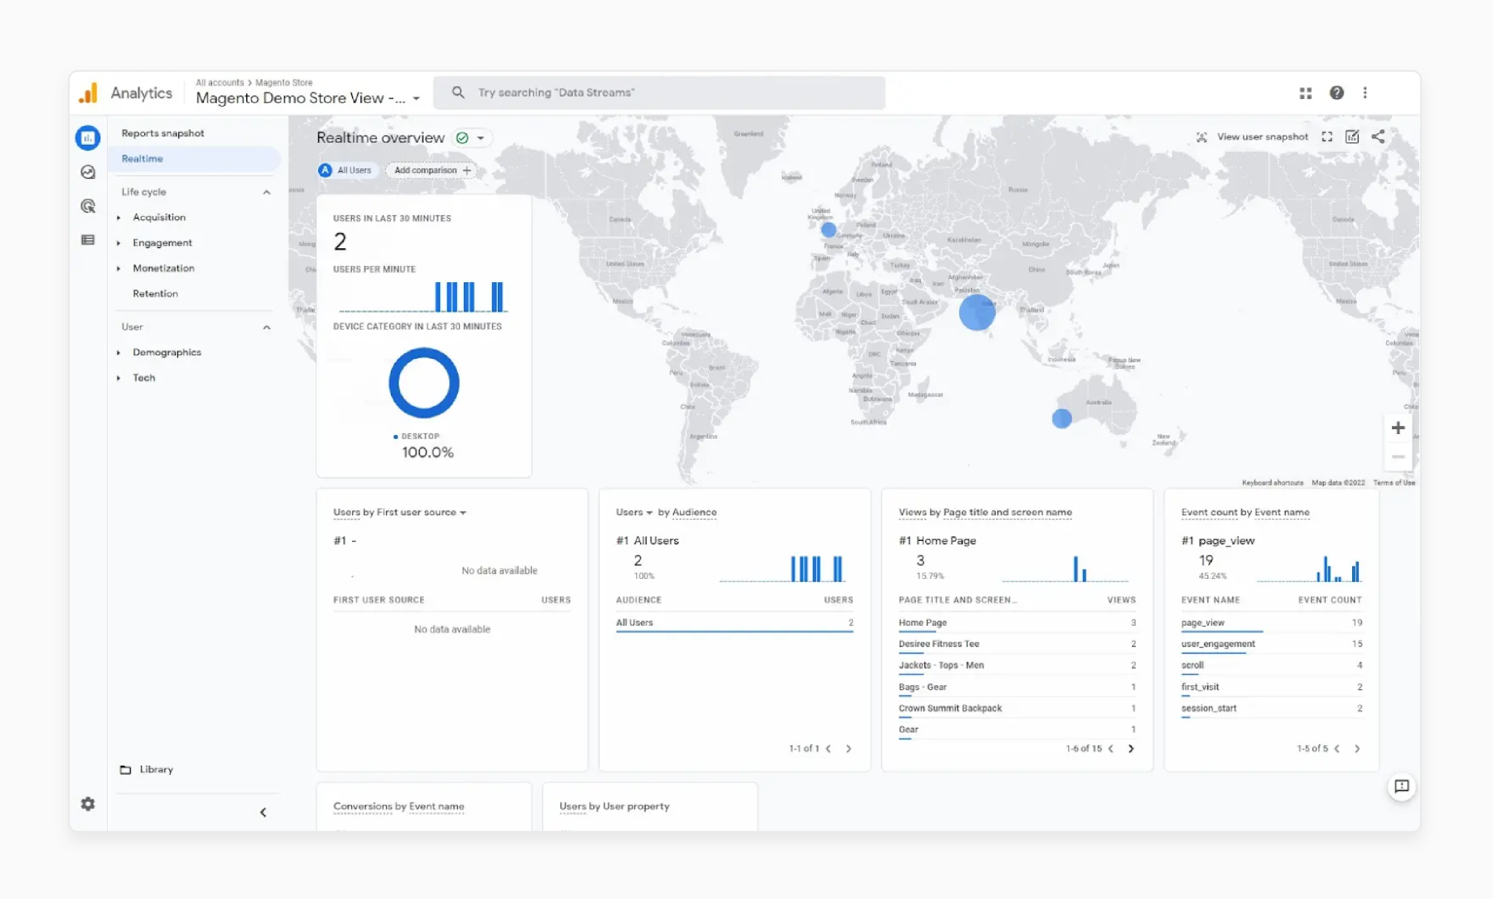Switch to the Realtime report
1493x899 pixels.
[x=142, y=158]
